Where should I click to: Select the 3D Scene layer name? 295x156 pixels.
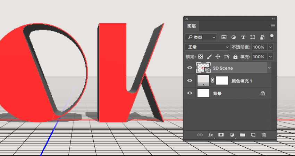[223, 68]
